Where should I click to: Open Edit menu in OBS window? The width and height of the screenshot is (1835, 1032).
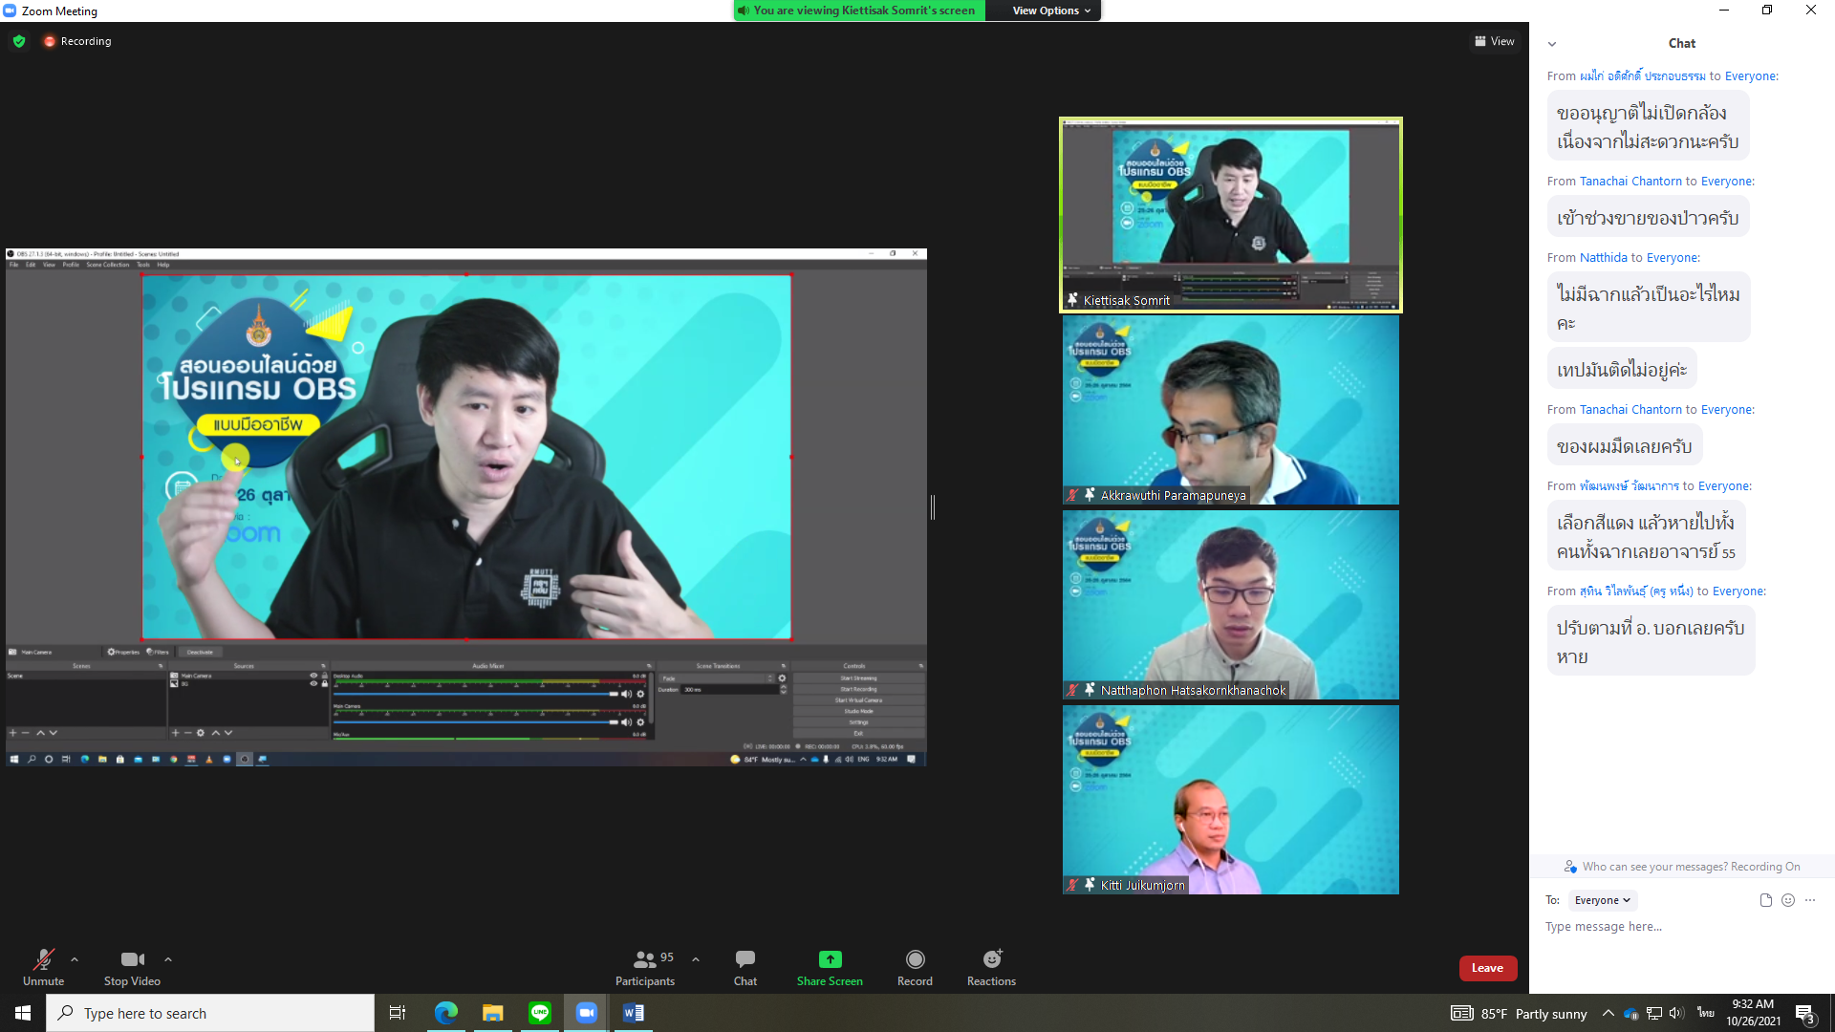pos(31,265)
